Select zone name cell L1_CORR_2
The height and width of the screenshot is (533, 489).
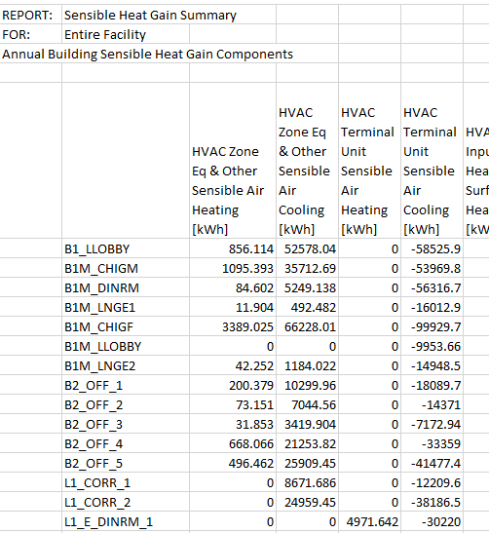pyautogui.click(x=126, y=503)
